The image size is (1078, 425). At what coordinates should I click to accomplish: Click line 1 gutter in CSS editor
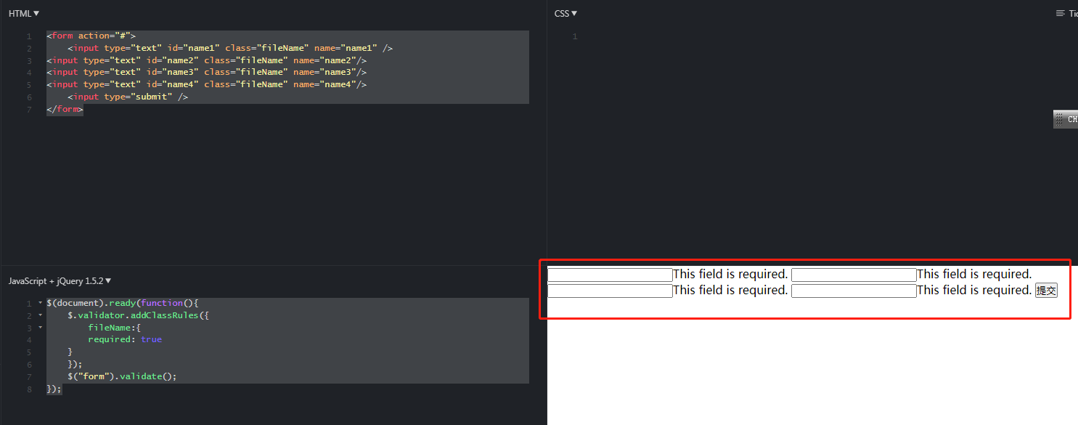coord(574,36)
